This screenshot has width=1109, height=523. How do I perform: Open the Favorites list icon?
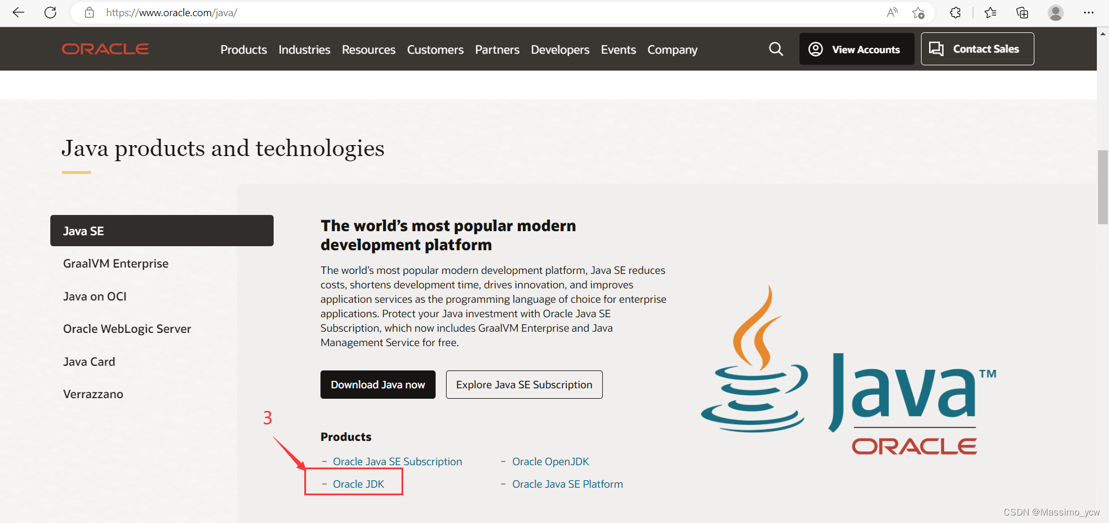990,12
